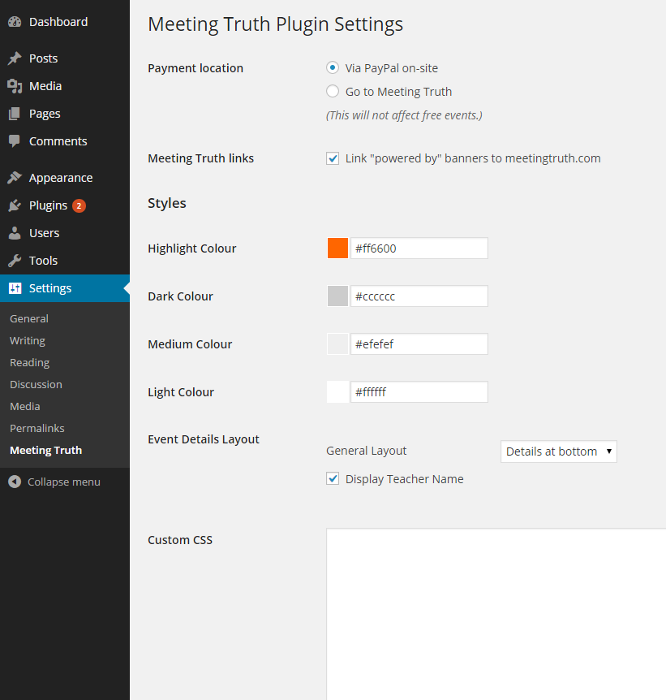Go to Permalinks settings submenu
This screenshot has width=666, height=700.
point(37,428)
